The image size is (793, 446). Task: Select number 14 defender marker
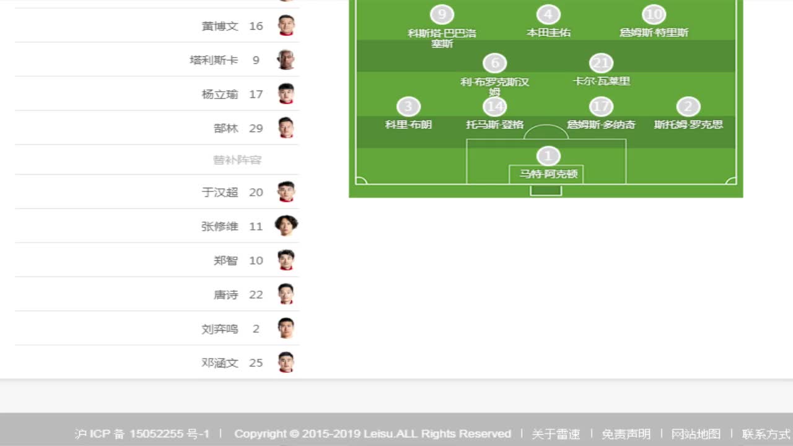(x=494, y=107)
